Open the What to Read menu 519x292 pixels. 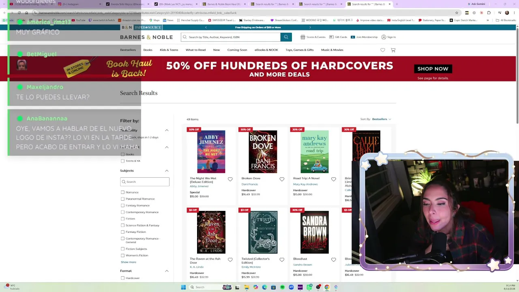coord(196,50)
